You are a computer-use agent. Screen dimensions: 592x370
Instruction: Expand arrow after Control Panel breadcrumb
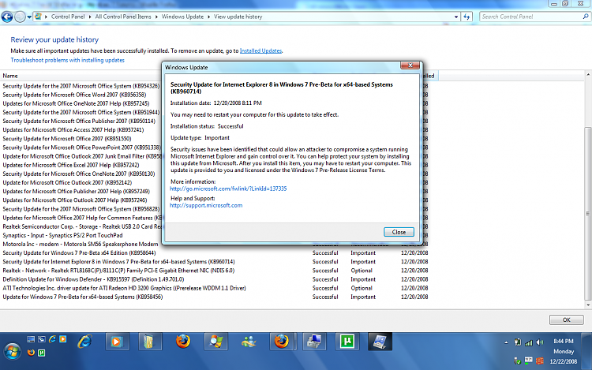90,17
